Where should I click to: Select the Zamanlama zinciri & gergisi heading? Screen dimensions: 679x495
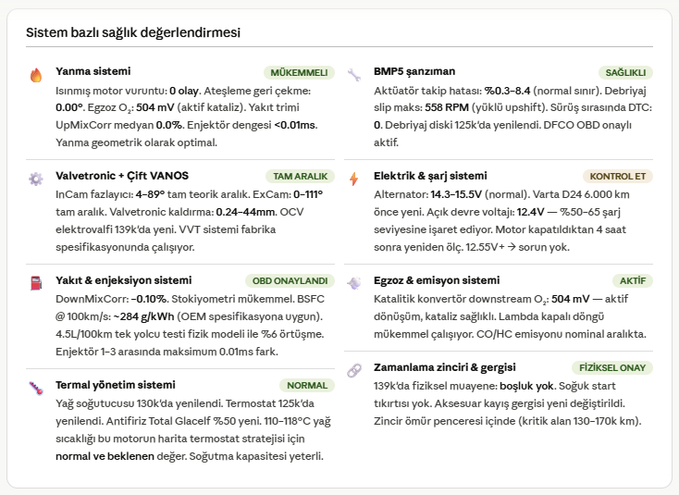445,367
